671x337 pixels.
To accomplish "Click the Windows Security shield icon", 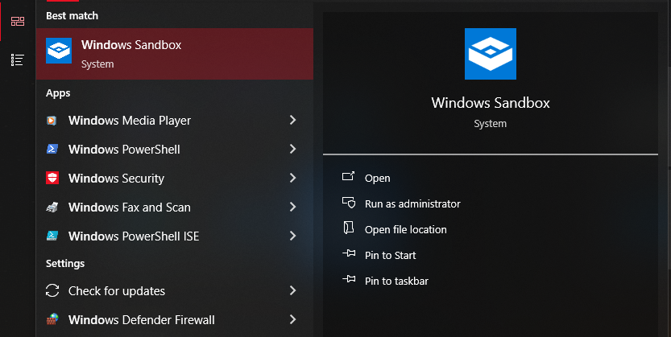I will [x=52, y=178].
